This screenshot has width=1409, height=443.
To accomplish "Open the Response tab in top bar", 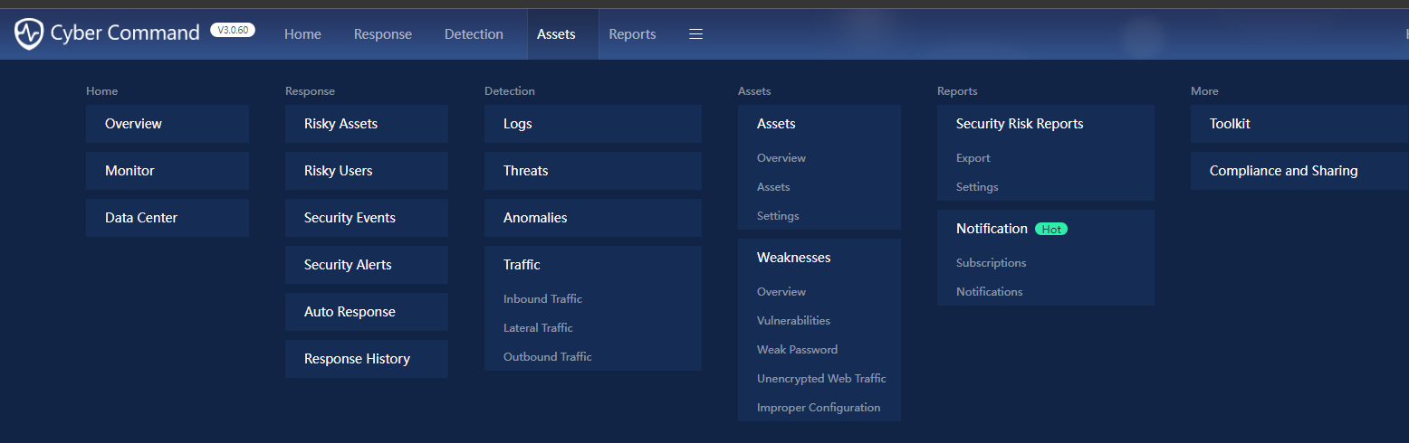I will click(382, 34).
